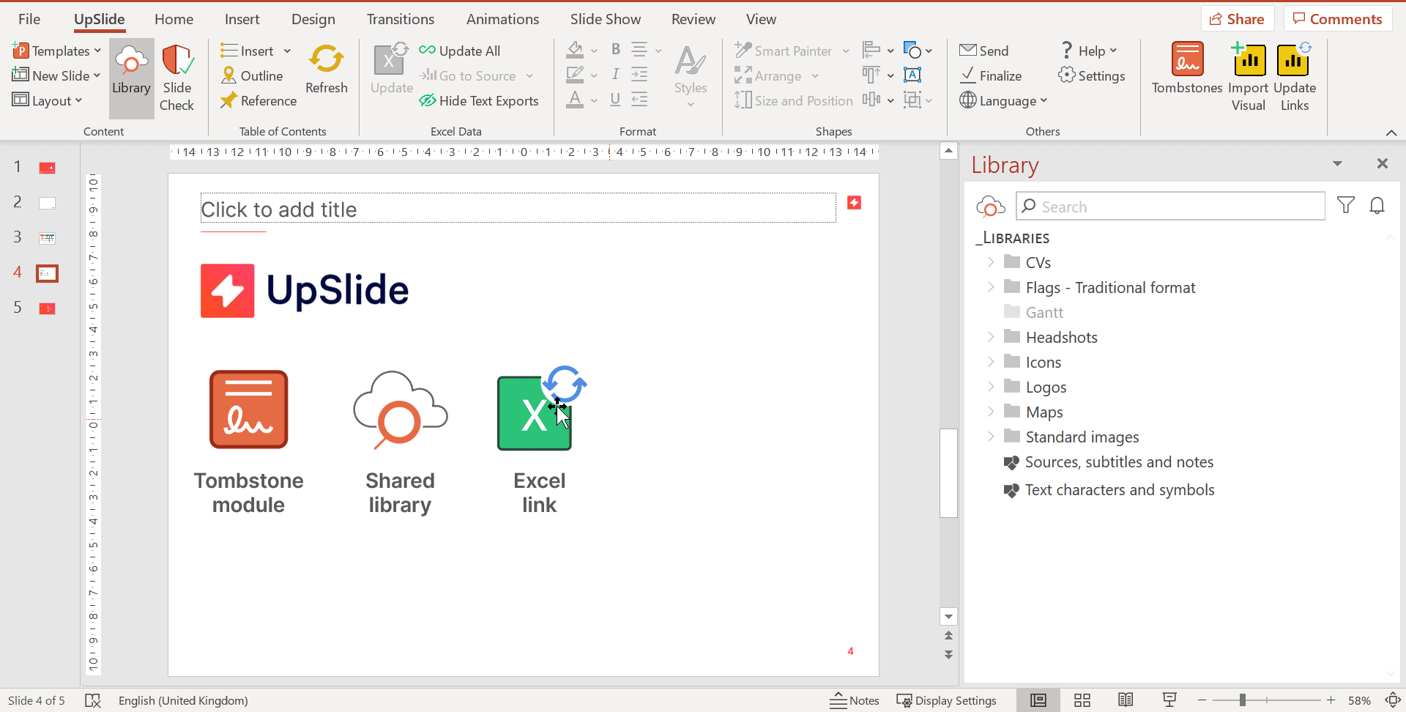Switch to the Animations tab
This screenshot has height=712, width=1406.
(x=502, y=19)
